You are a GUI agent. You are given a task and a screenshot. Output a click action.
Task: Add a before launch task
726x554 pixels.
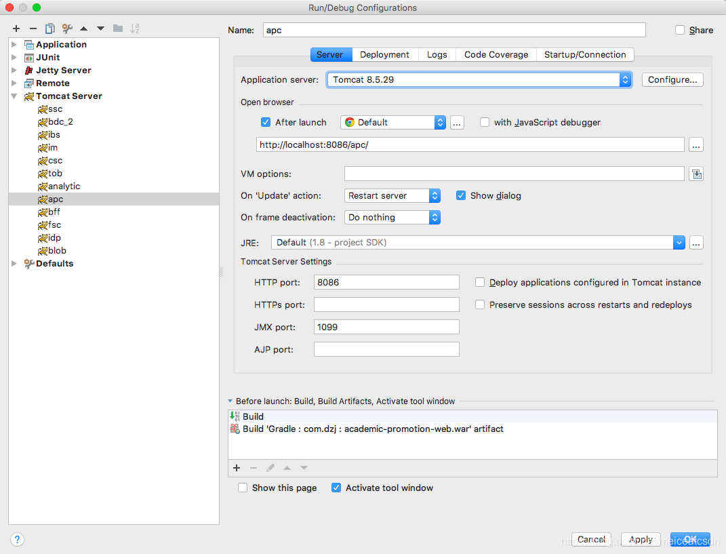(x=237, y=468)
